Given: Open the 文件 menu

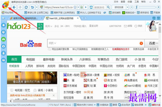Looking at the screenshot, I should tap(116, 2).
